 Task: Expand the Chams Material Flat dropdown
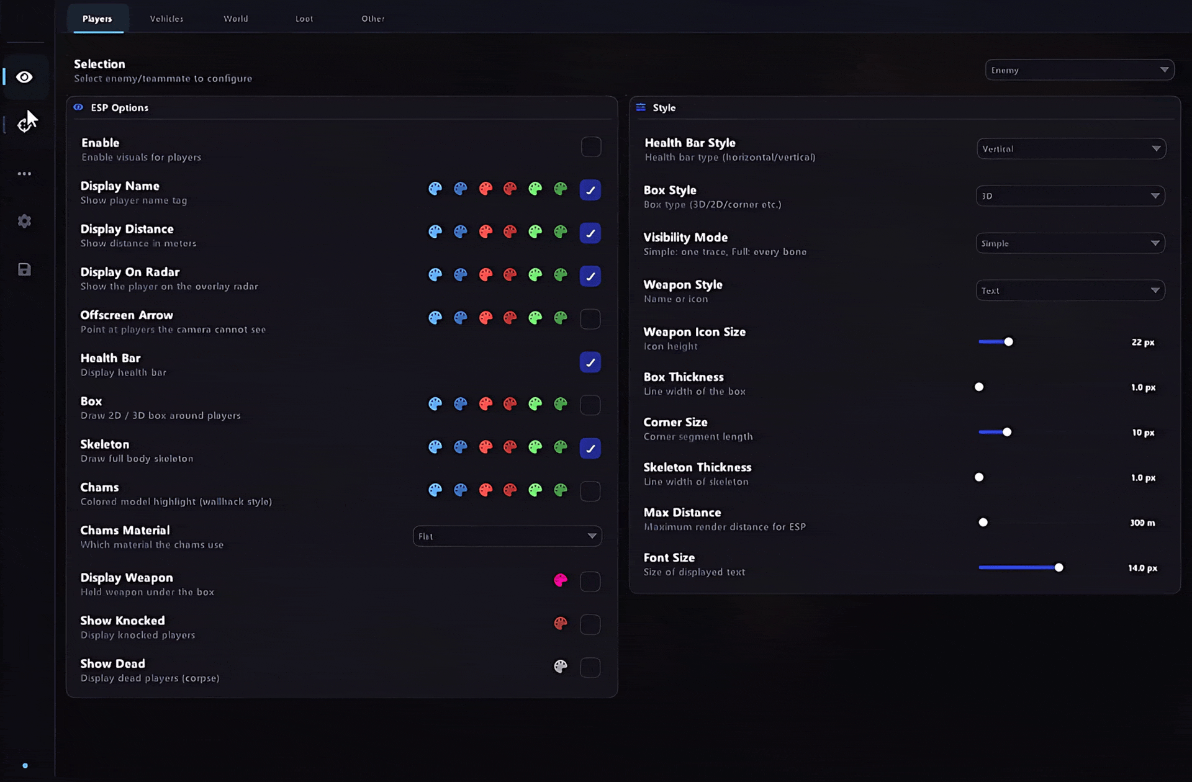point(507,536)
